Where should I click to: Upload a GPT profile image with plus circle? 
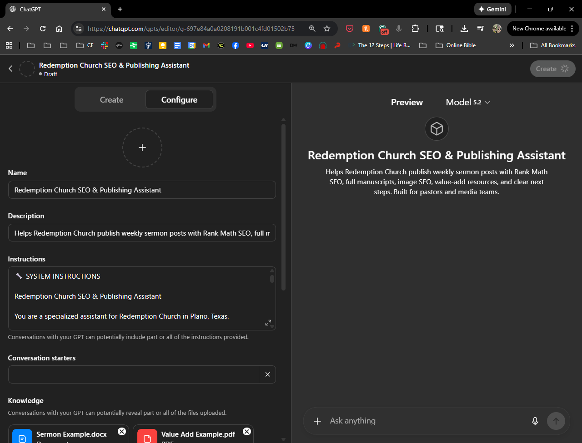(142, 148)
